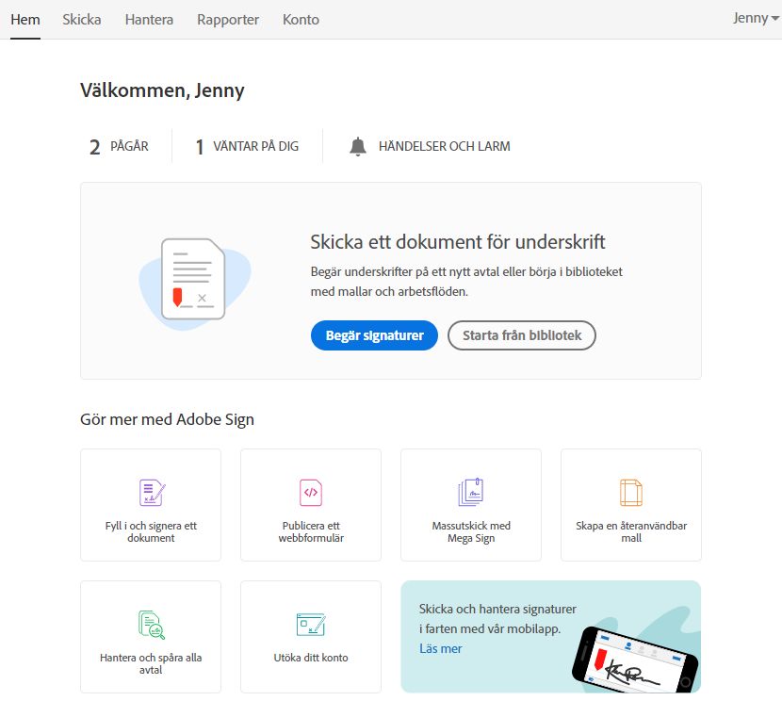The width and height of the screenshot is (782, 717).
Task: Click the Begär signaturer button
Action: 374,335
